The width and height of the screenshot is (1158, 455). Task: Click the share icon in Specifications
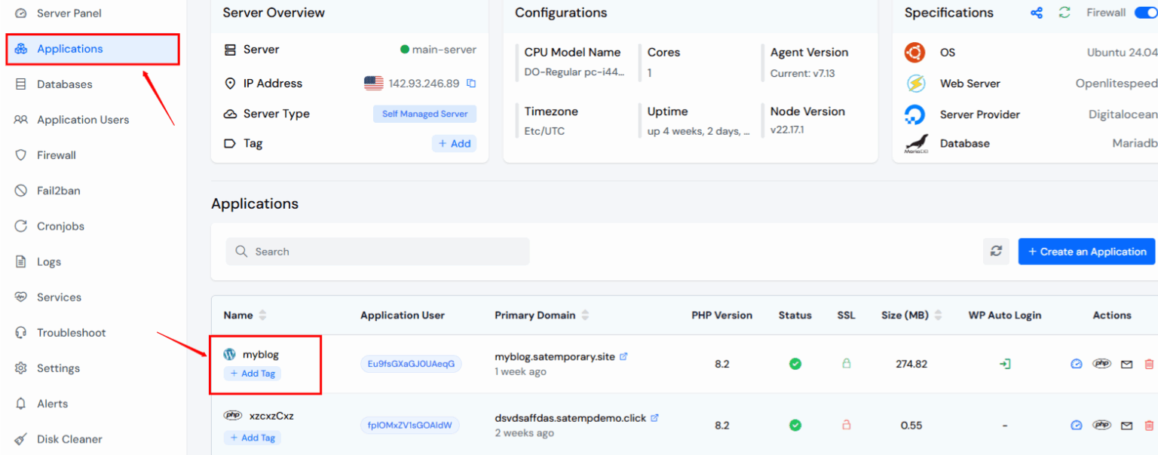(x=1037, y=13)
